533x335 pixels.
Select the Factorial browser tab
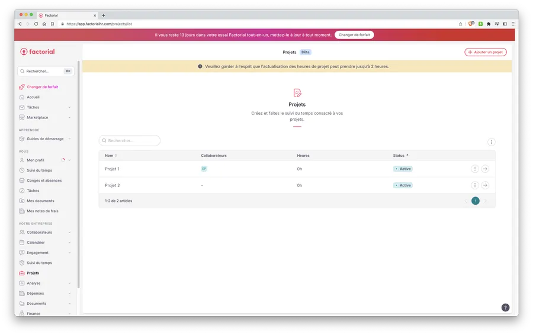67,15
